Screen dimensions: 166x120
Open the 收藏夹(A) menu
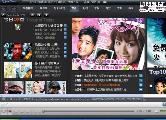click(74, 2)
